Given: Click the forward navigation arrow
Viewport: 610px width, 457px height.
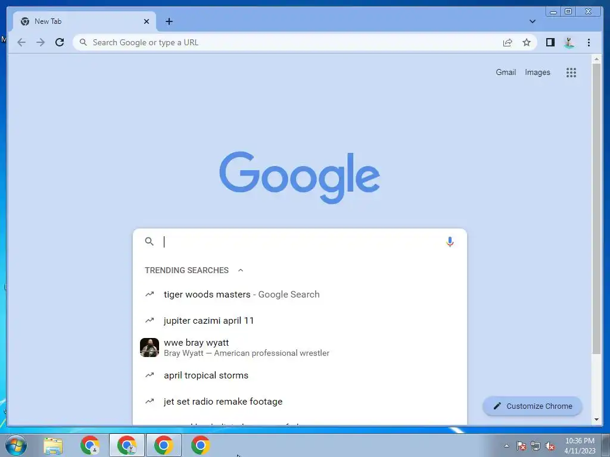Looking at the screenshot, I should (41, 42).
